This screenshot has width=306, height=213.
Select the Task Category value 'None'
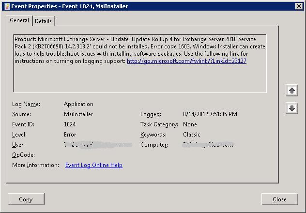190,124
